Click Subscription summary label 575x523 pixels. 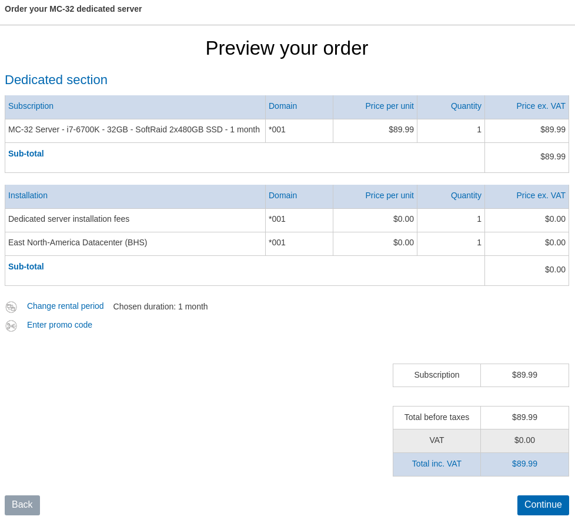(437, 375)
